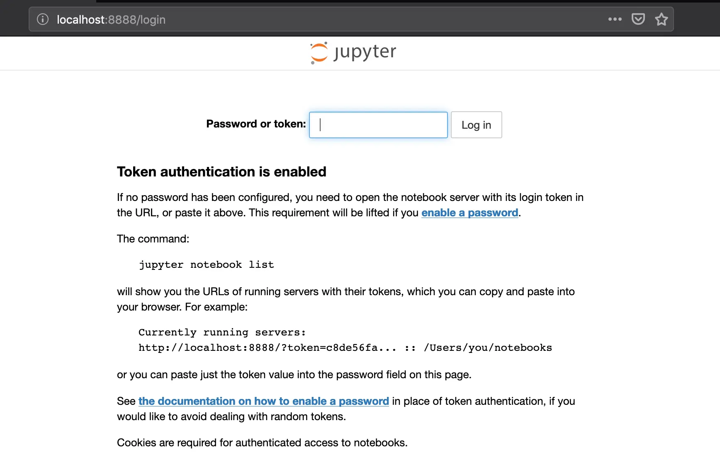Click the "Currently running servers:" line
This screenshot has width=720, height=460.
tap(222, 333)
